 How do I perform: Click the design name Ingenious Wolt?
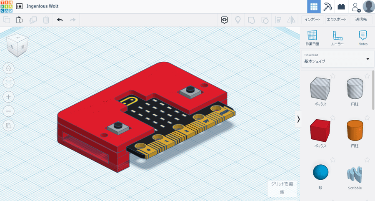pos(42,6)
